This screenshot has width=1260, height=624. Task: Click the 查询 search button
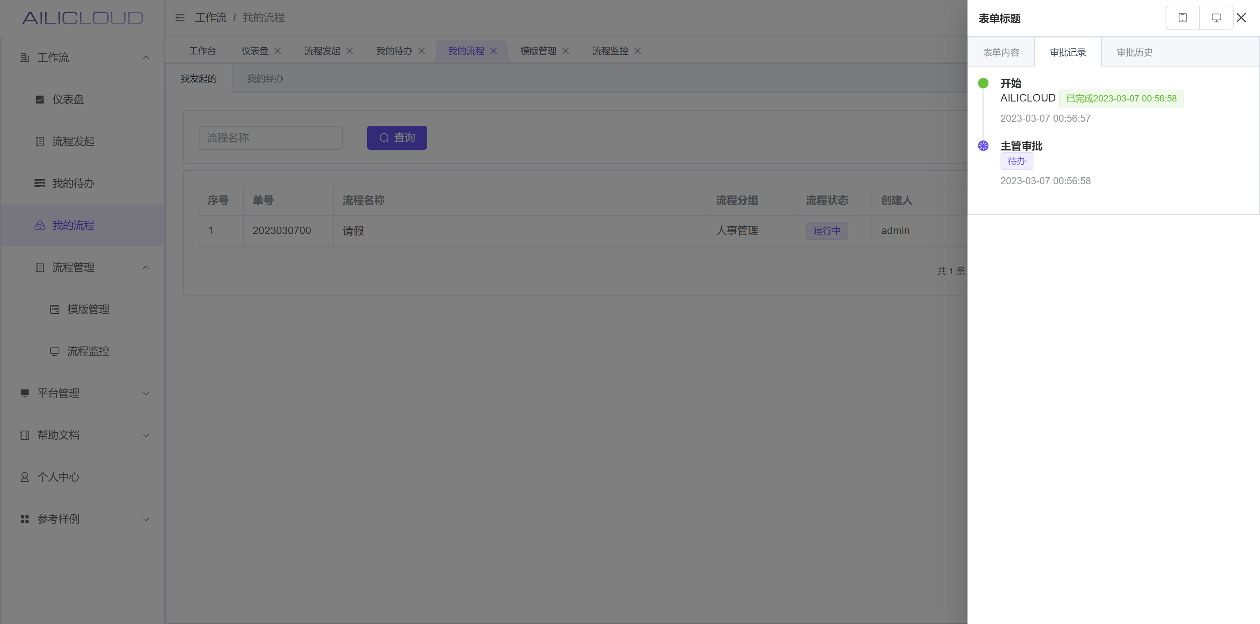(x=397, y=138)
